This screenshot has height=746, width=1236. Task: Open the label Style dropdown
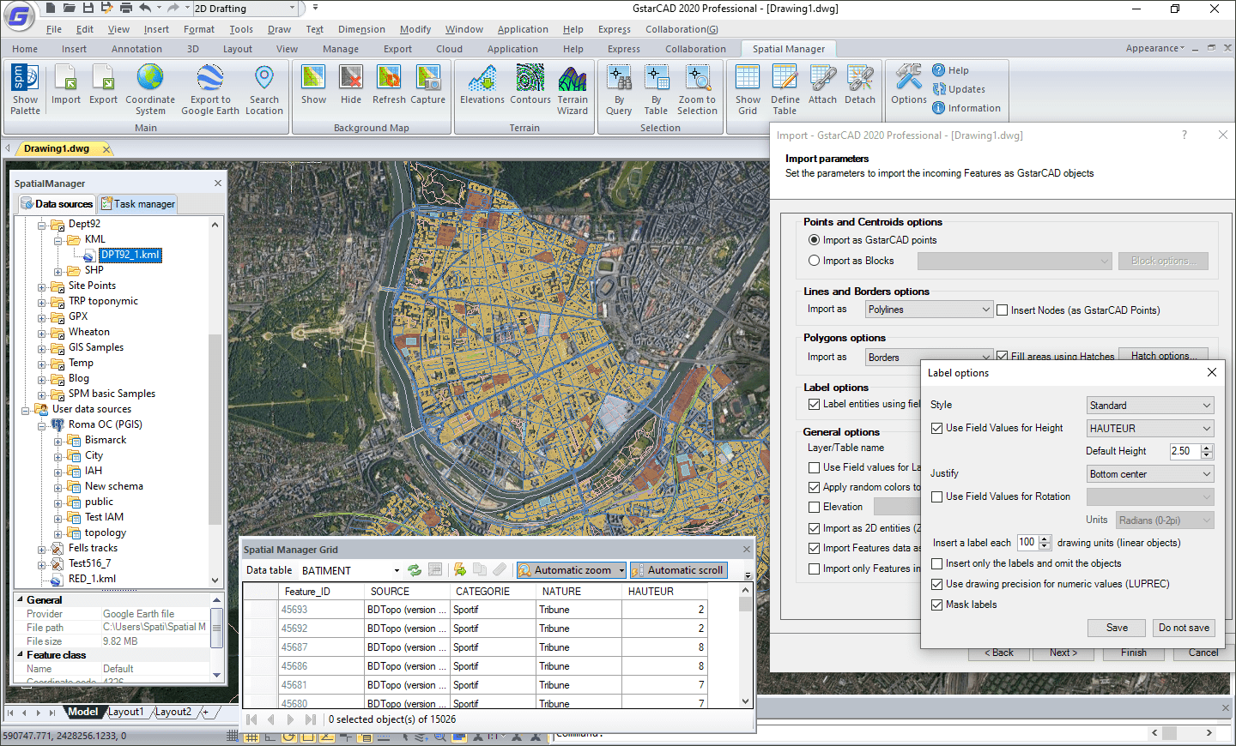[x=1150, y=406]
